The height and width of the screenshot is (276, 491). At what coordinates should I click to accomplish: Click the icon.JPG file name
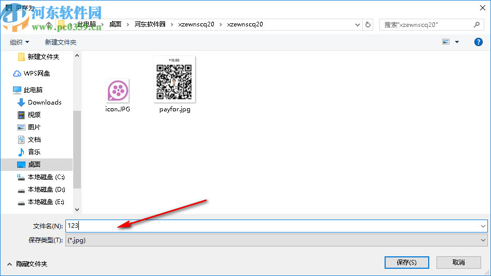point(118,109)
